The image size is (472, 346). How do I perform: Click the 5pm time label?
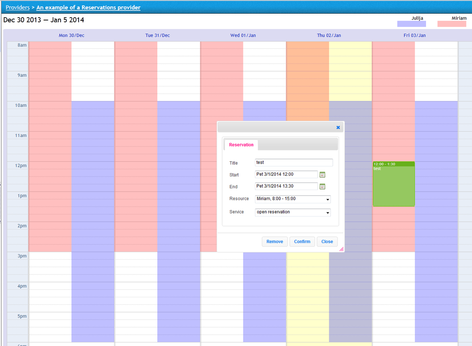pyautogui.click(x=22, y=316)
